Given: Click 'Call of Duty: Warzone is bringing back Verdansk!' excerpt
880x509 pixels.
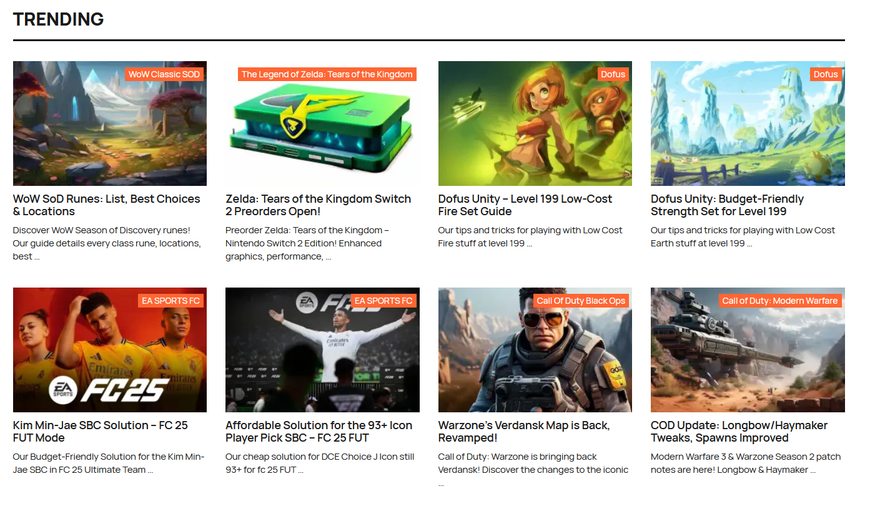Looking at the screenshot, I should pyautogui.click(x=533, y=469).
